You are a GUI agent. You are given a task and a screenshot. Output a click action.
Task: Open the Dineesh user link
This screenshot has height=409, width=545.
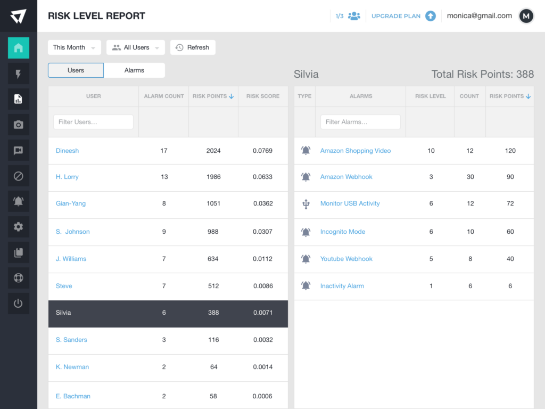pyautogui.click(x=67, y=151)
